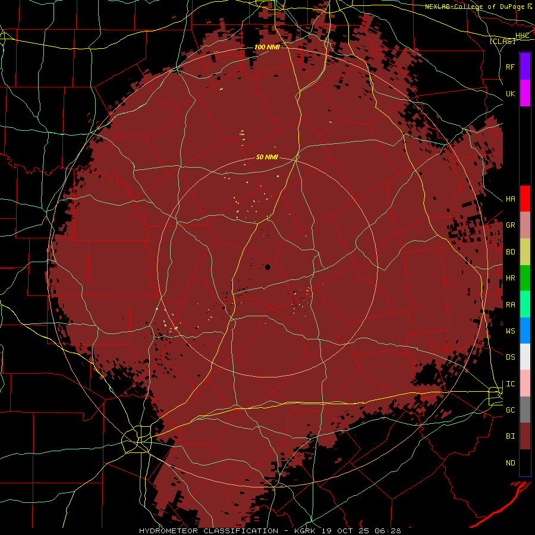Click the IC light-pink legend color swatch

pyautogui.click(x=525, y=383)
